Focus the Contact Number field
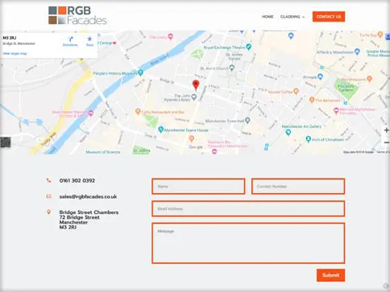The width and height of the screenshot is (390, 292). [298, 187]
